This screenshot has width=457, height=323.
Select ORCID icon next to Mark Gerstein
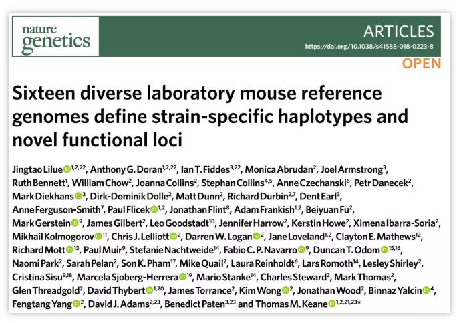[x=74, y=223]
